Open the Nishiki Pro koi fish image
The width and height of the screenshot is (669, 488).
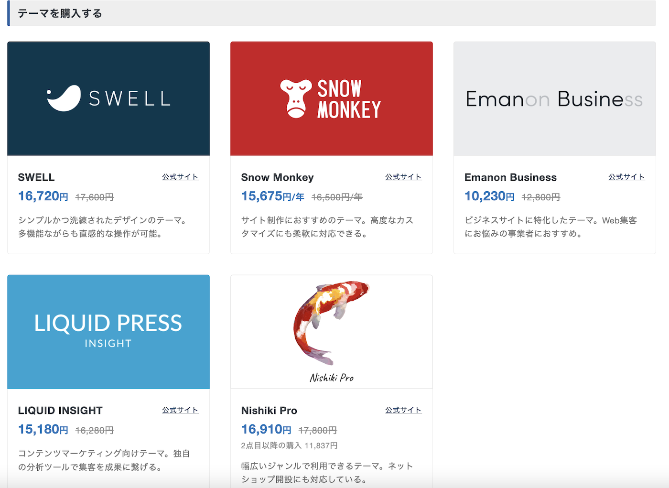pos(332,332)
